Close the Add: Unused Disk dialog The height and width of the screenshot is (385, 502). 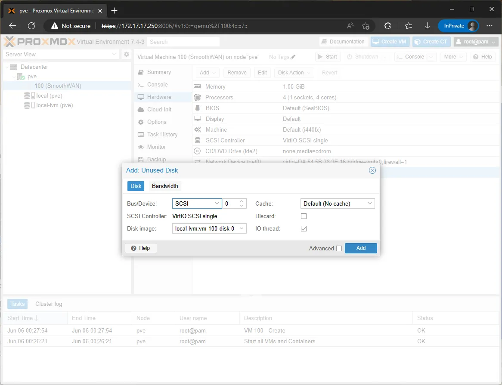tap(372, 170)
